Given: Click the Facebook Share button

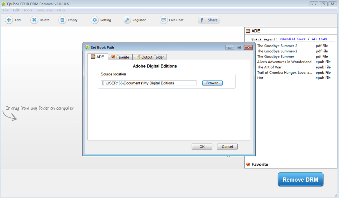Looking at the screenshot, I should [209, 20].
